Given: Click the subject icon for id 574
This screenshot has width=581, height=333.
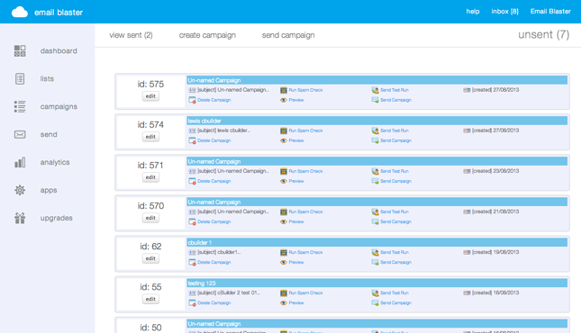Looking at the screenshot, I should (x=192, y=130).
